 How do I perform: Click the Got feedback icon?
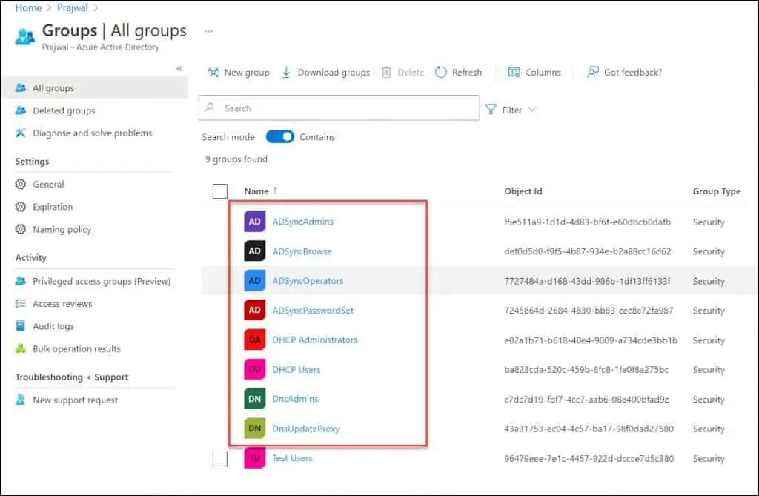592,72
